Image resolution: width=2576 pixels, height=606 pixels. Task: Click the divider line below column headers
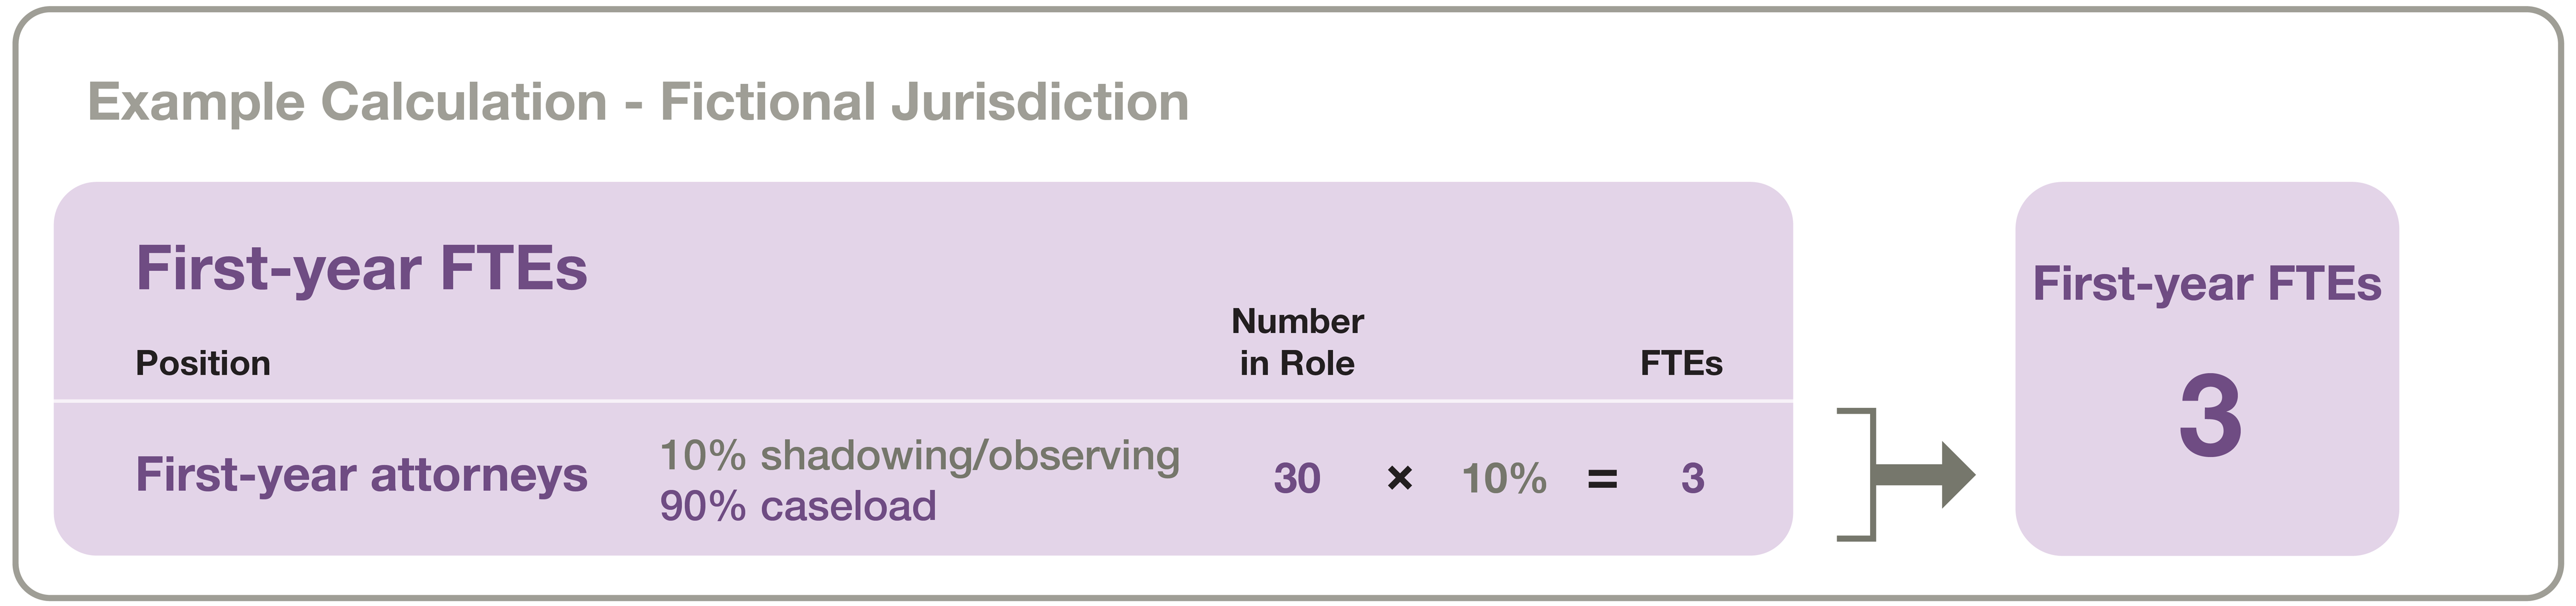[923, 402]
